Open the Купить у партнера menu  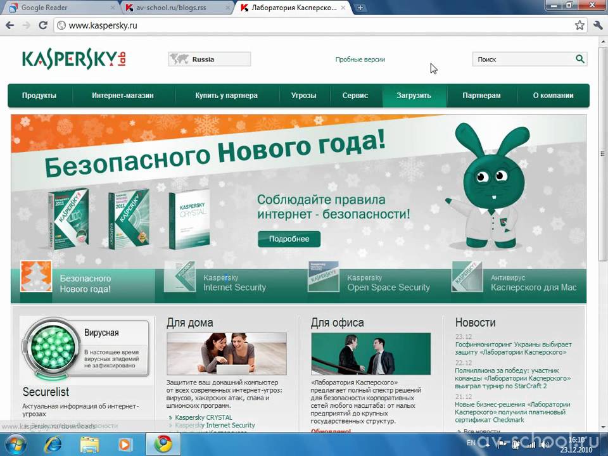click(227, 96)
